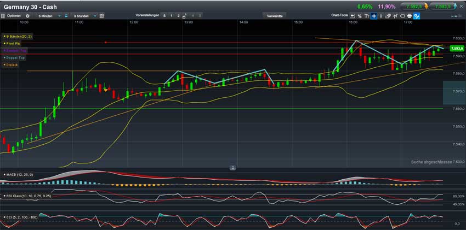The height and width of the screenshot is (230, 466).
Task: Collapse indicator panels with center expander
Action: tap(232, 168)
